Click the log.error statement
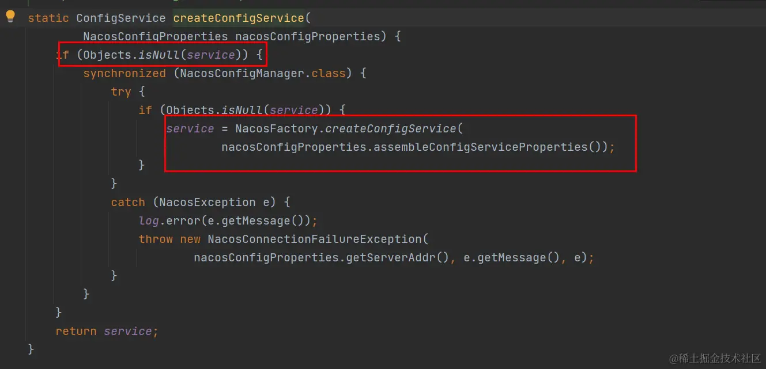Viewport: 766px width, 369px height. pos(228,220)
